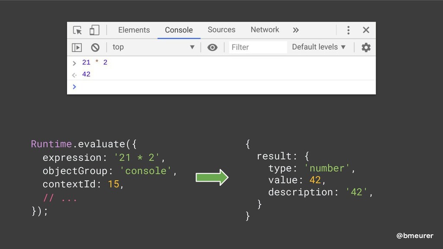The image size is (443, 249).
Task: Click the type: 'number' result line
Action: (311, 168)
